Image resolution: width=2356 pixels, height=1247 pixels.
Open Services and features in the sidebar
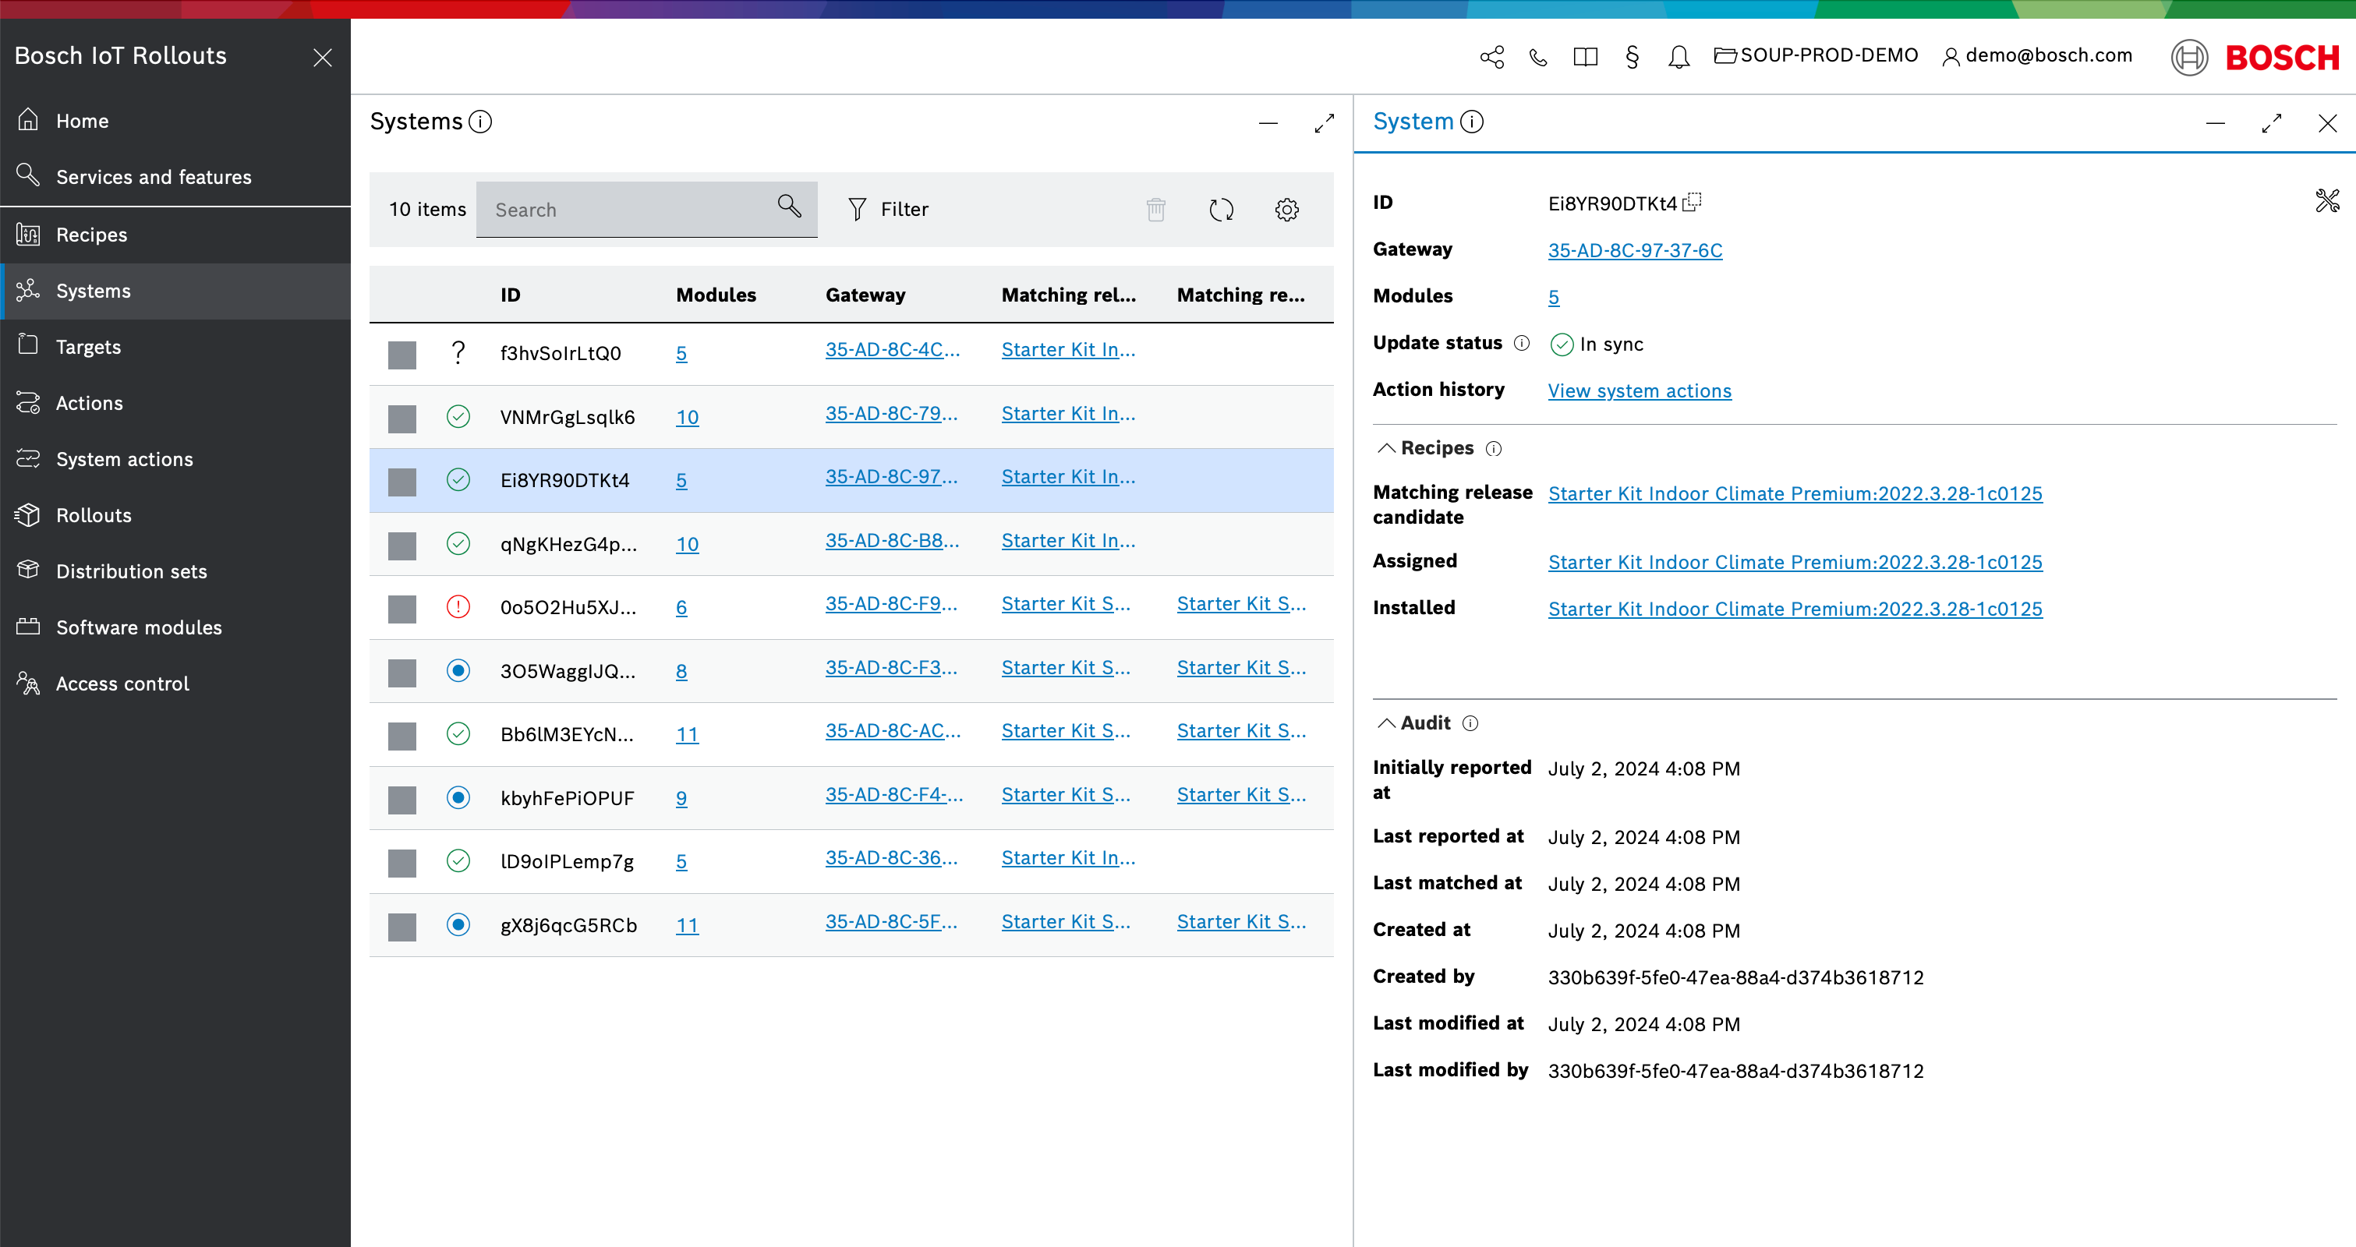[175, 176]
